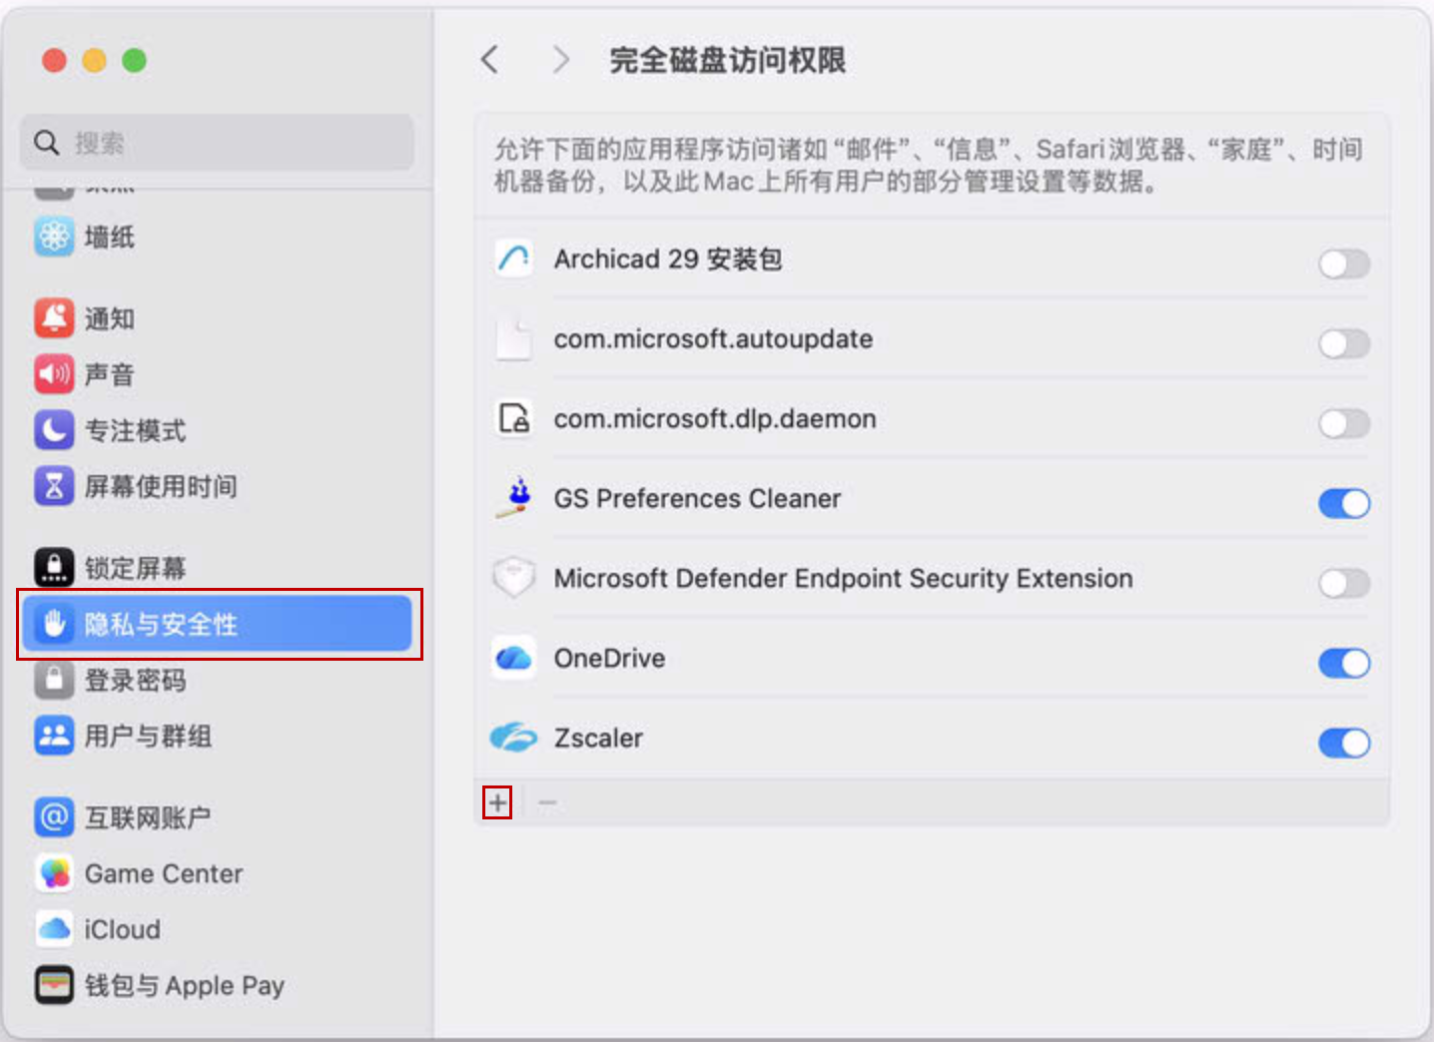Switch off Zscaler full disk access
The width and height of the screenshot is (1434, 1042).
click(x=1344, y=743)
